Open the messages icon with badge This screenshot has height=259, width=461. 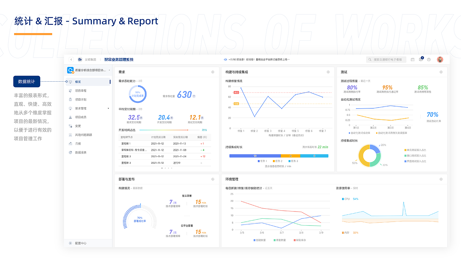point(421,59)
